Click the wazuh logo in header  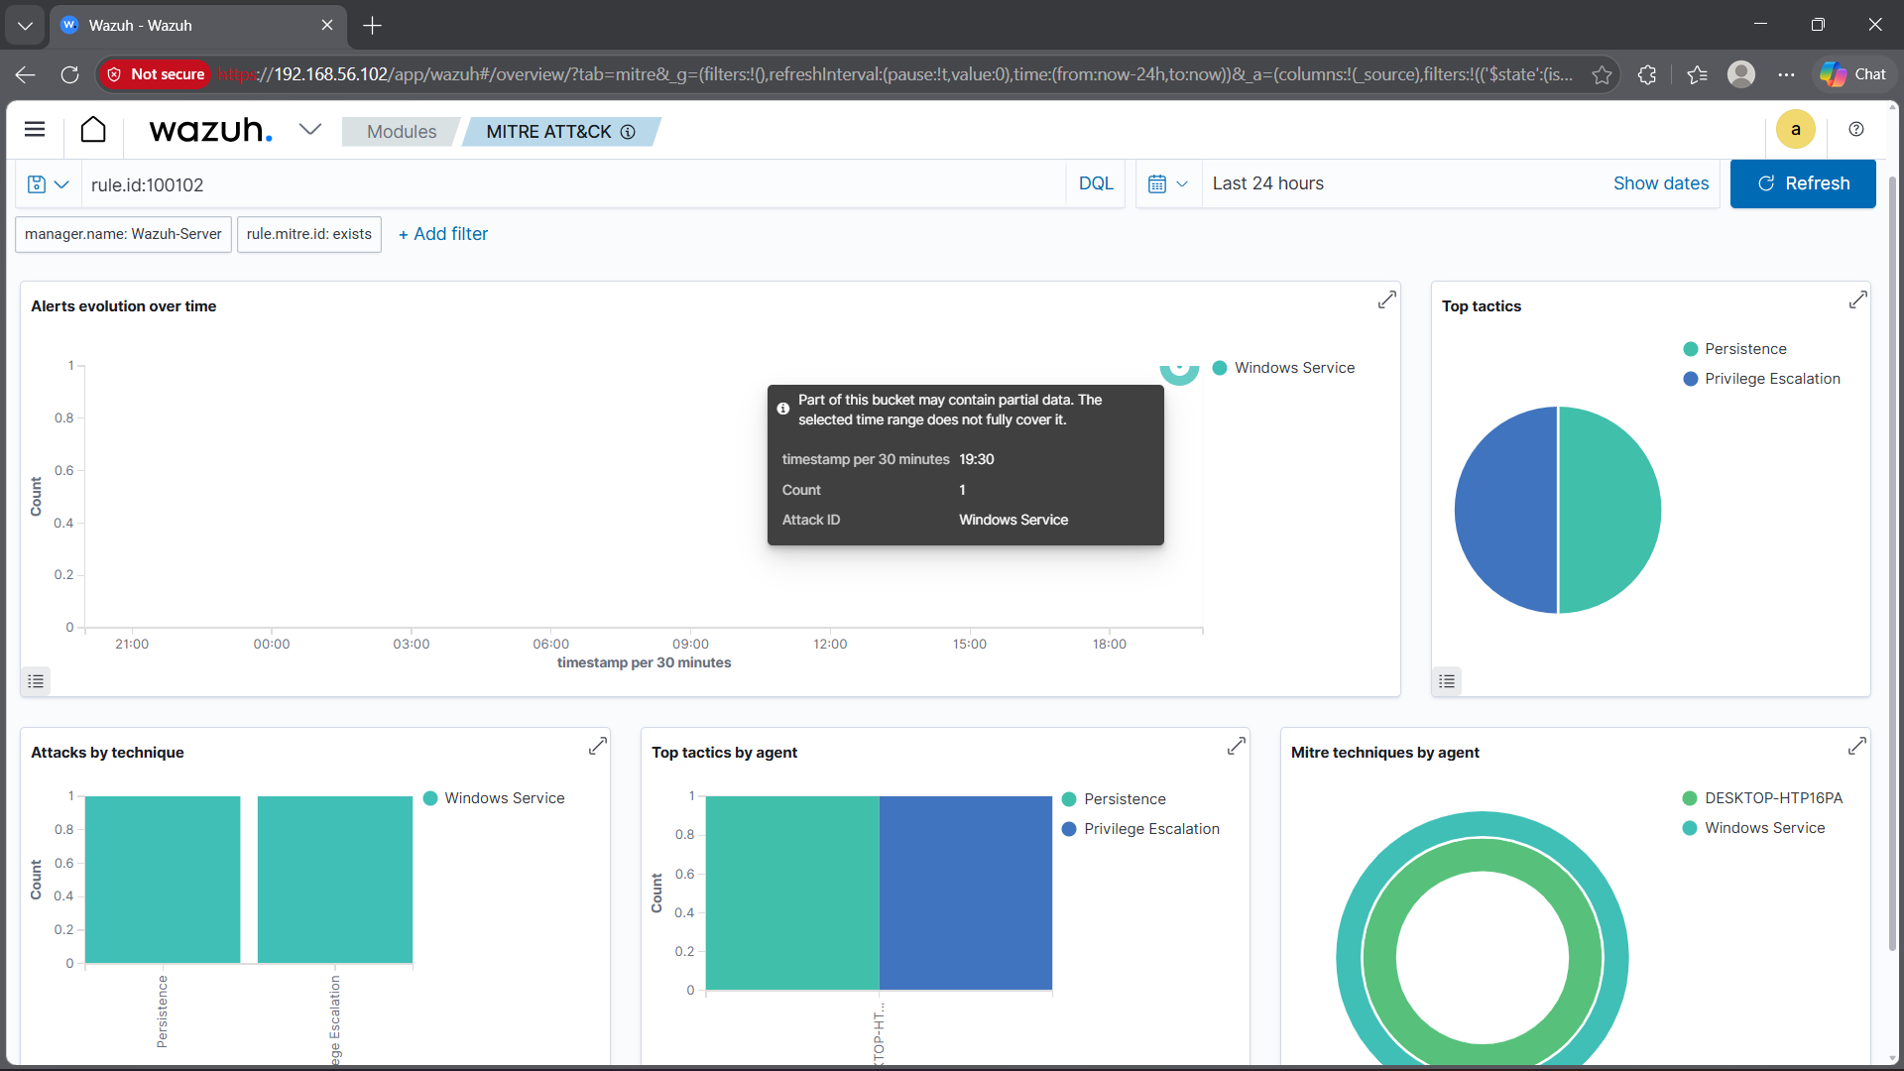210,130
